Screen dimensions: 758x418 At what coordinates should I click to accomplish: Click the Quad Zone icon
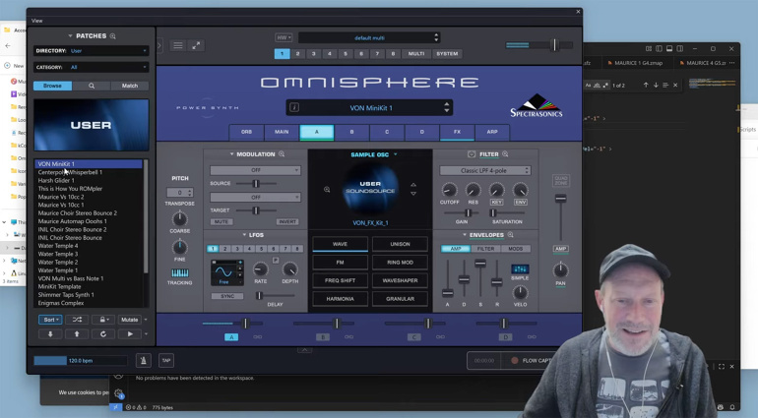560,181
